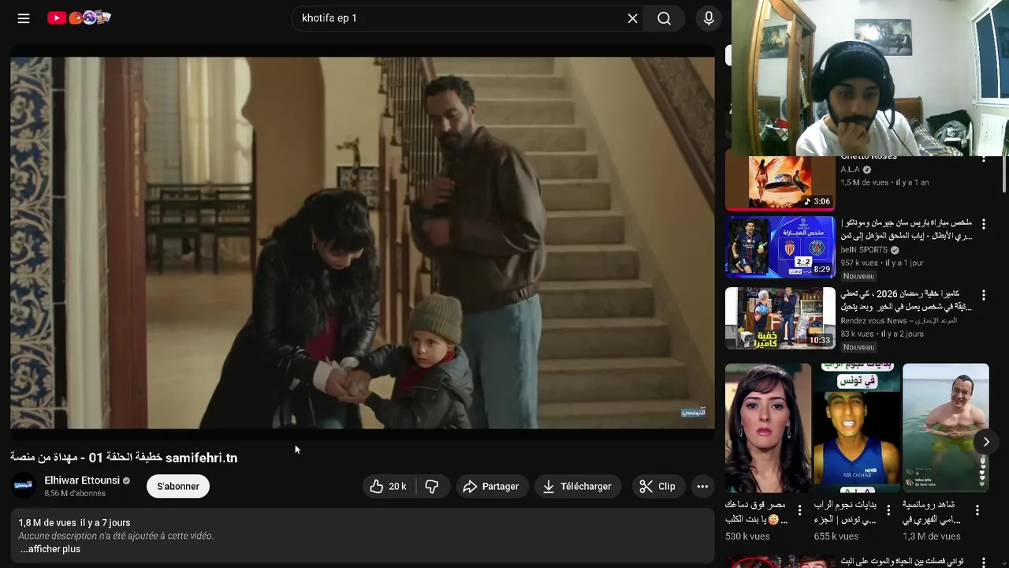Download the video with Télécharger
1009x568 pixels.
pos(577,486)
